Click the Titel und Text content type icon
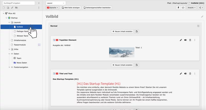206x110 pixels. 54,74
